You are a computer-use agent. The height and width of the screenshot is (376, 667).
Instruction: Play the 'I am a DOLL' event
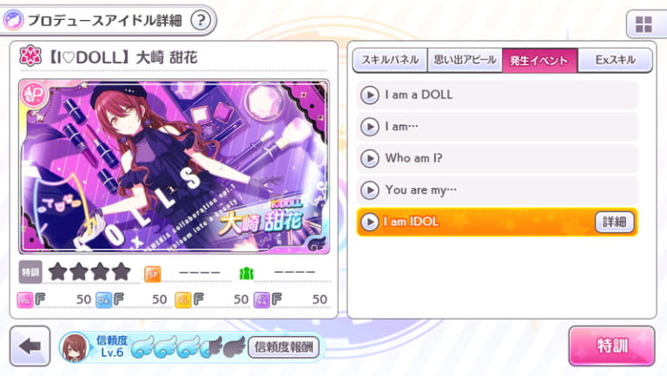(370, 96)
